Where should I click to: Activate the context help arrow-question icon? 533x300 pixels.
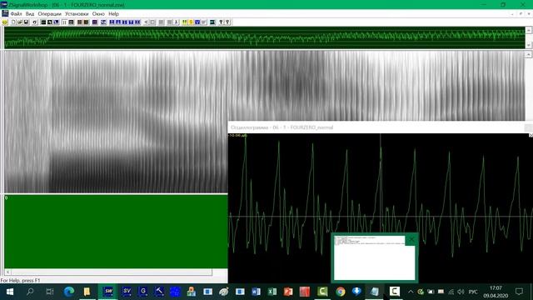[227, 22]
